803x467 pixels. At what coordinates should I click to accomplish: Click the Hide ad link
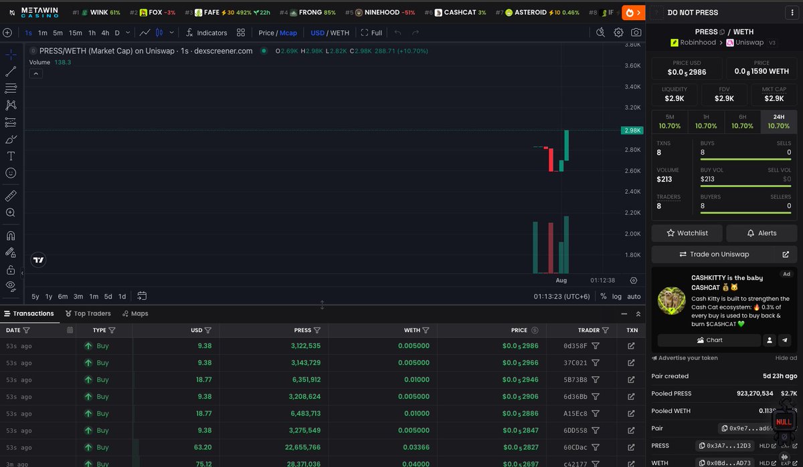786,358
